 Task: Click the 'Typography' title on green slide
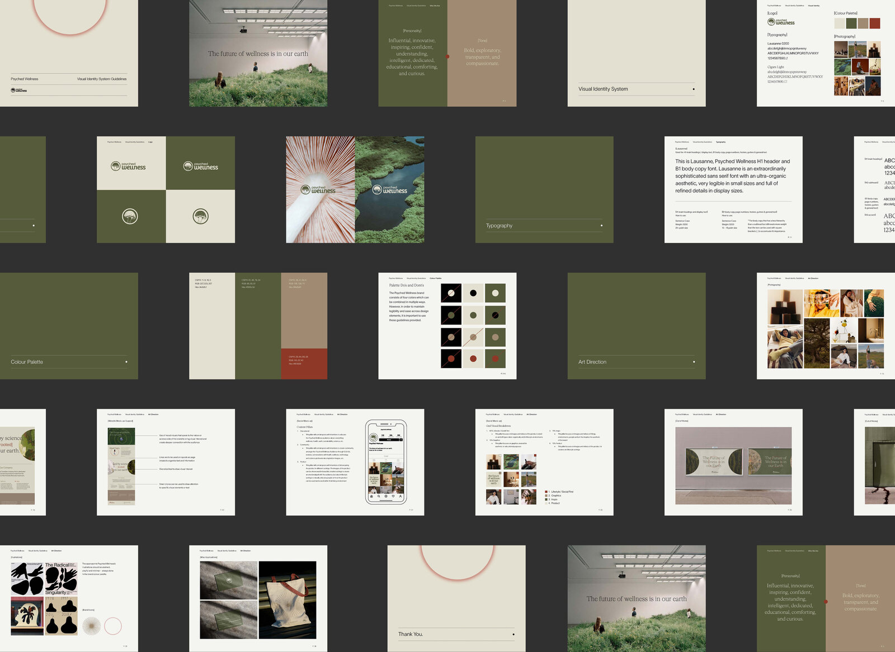coord(499,226)
